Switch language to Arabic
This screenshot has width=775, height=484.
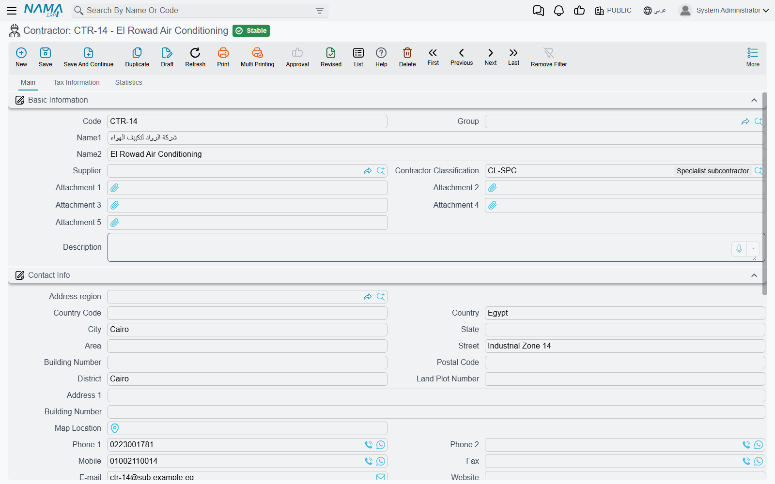[x=655, y=11]
